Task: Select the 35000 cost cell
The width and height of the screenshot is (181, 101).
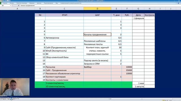Action: click(x=127, y=70)
